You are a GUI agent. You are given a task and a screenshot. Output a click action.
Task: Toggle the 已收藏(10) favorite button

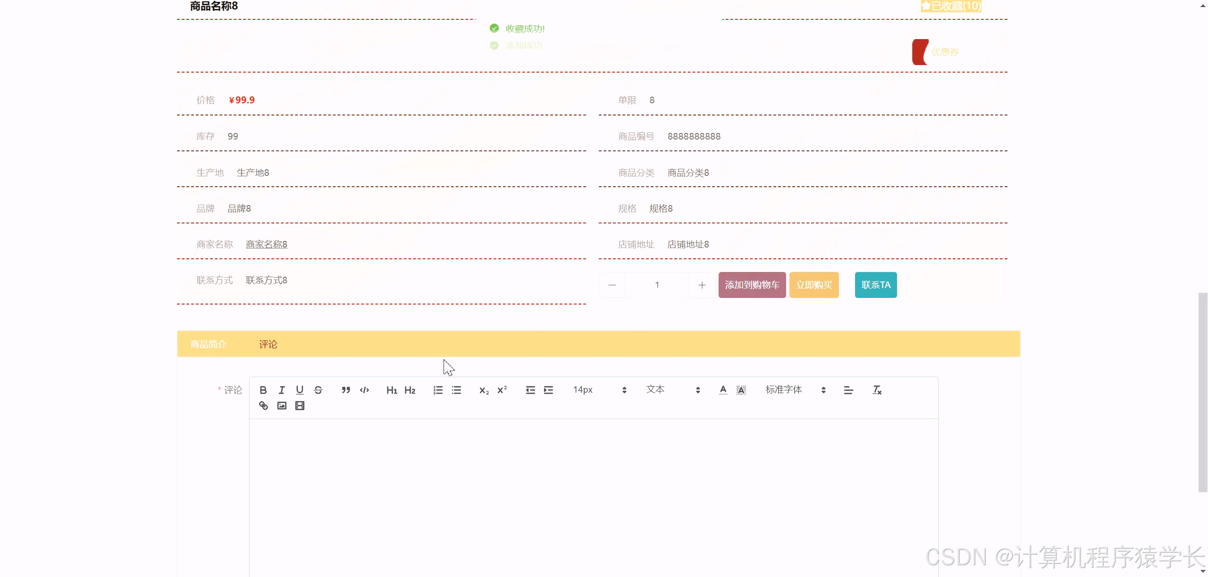pos(951,6)
